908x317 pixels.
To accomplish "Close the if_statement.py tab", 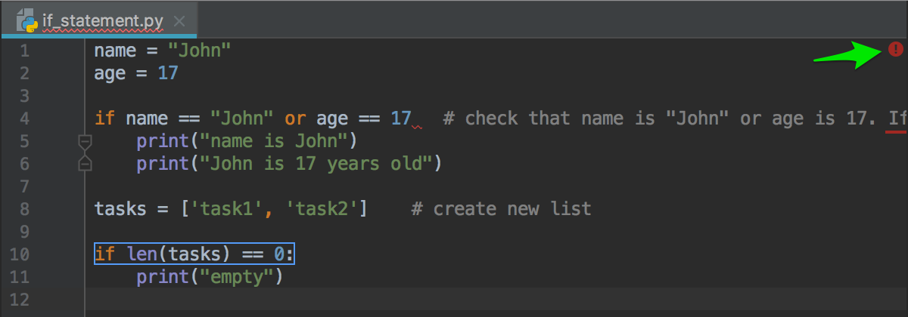I will tap(179, 21).
